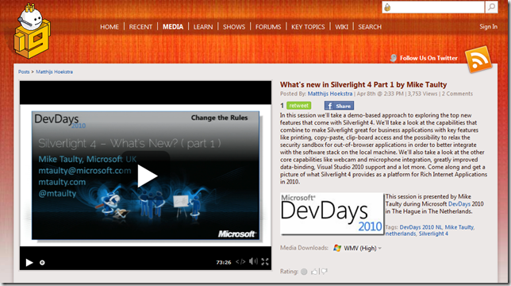Click the video seek position marker
Viewport: 511px width, 286px height.
[x=42, y=262]
